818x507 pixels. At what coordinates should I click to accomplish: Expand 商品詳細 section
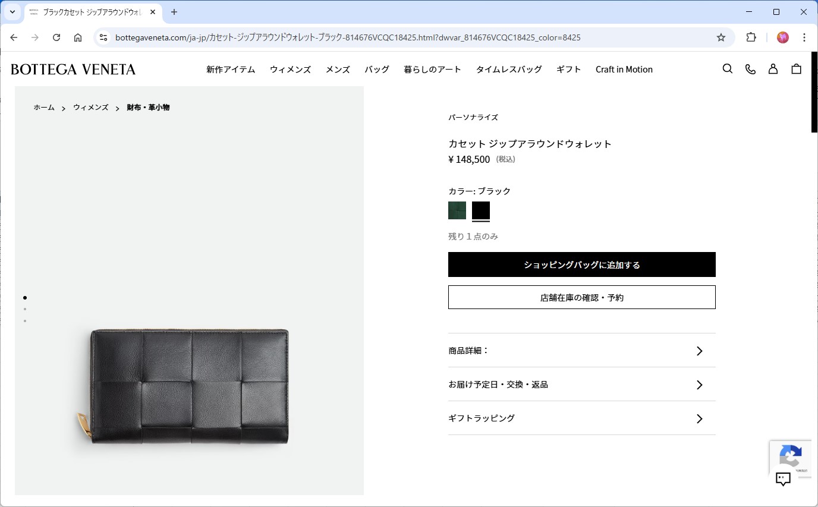coord(582,351)
